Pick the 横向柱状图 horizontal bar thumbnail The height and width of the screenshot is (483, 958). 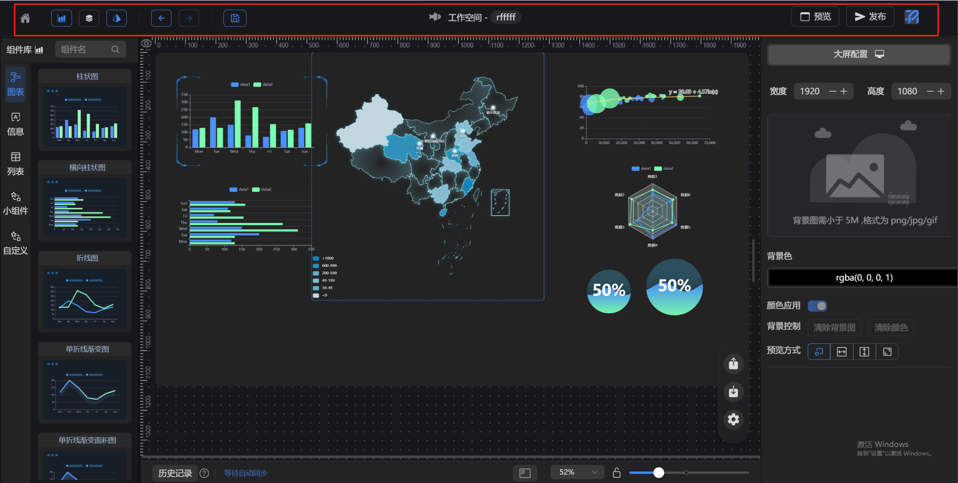85,208
